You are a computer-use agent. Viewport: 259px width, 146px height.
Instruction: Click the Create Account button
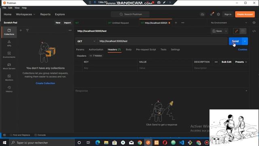coord(245,15)
